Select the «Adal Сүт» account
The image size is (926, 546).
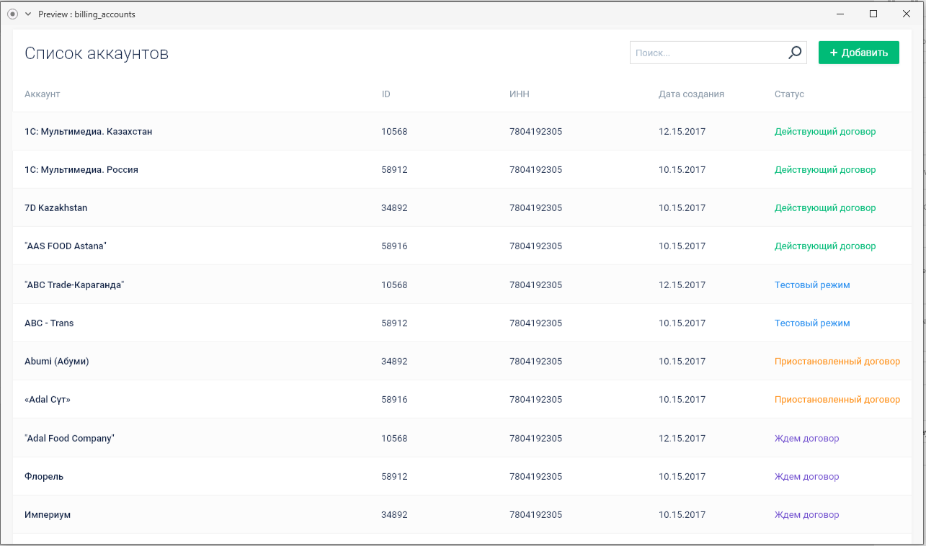pyautogui.click(x=48, y=399)
